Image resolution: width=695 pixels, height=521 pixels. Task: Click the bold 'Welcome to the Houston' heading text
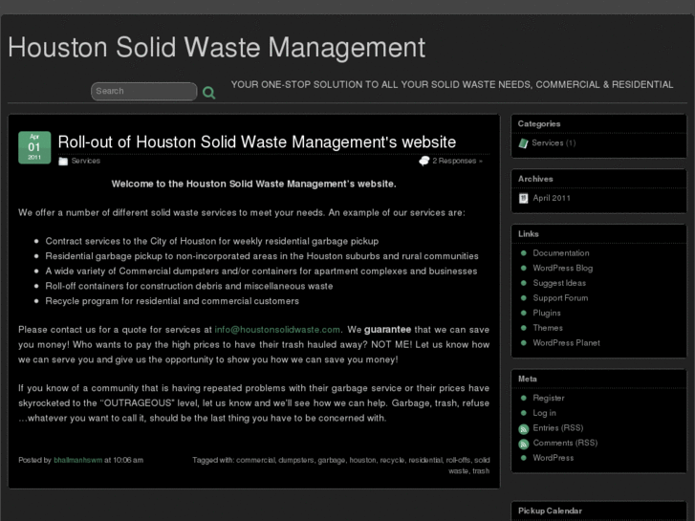coord(254,184)
